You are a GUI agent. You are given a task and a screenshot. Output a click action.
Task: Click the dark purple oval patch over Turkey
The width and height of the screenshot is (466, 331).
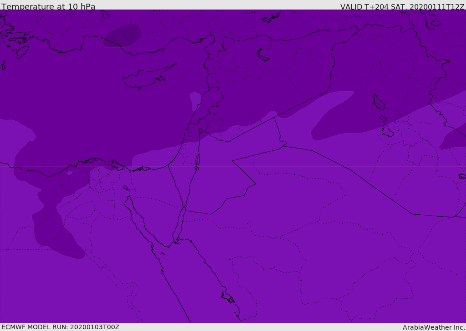pyautogui.click(x=122, y=35)
